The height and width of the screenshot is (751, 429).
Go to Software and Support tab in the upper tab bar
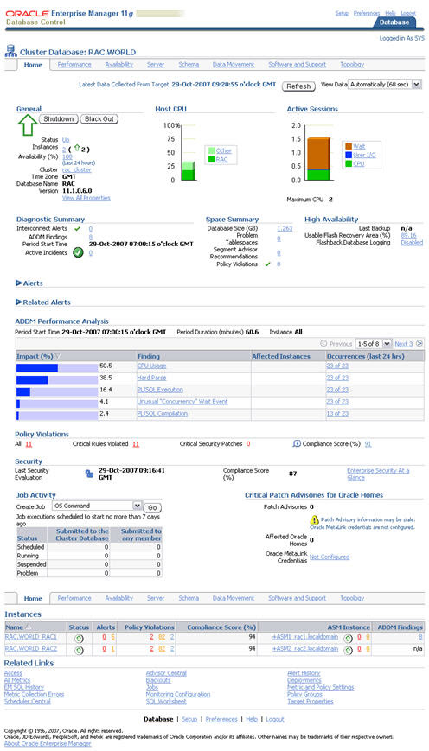click(298, 65)
